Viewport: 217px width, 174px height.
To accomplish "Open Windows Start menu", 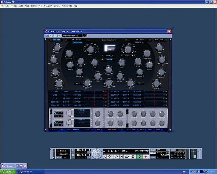I will (x=8, y=172).
